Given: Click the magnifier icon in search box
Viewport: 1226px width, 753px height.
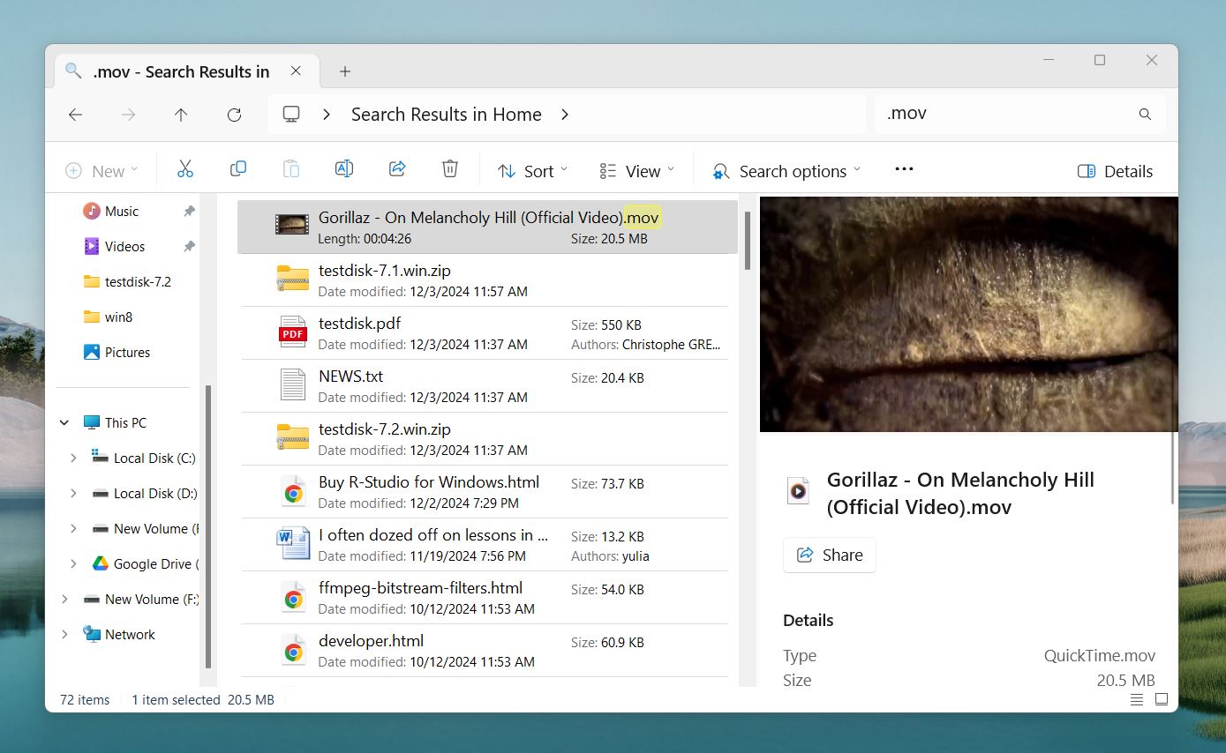Looking at the screenshot, I should click(1145, 114).
